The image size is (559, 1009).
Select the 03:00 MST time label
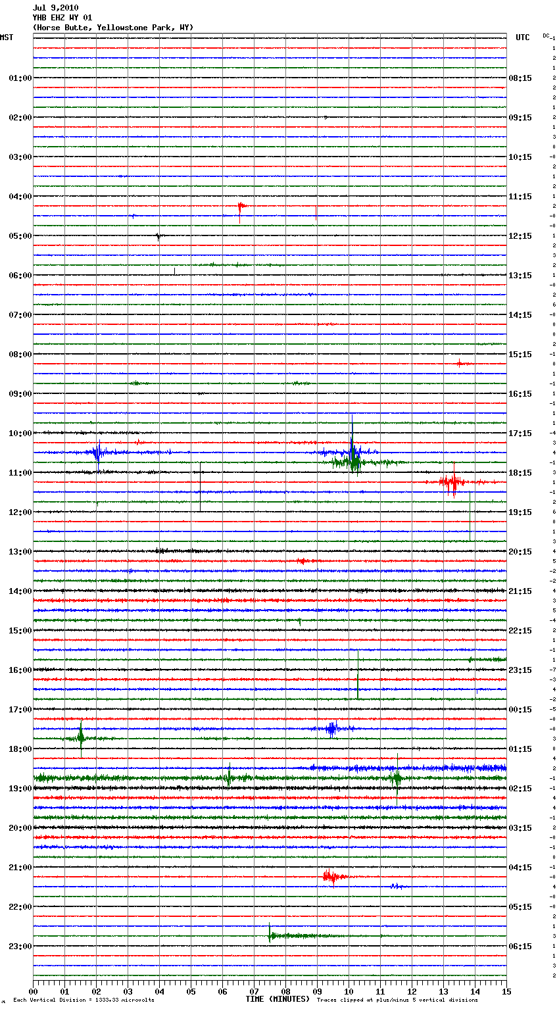pos(20,157)
